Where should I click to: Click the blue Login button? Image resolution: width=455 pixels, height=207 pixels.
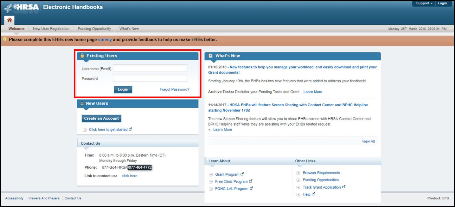123,90
